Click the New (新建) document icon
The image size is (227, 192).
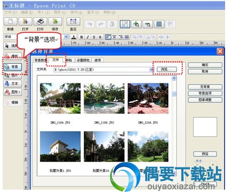click(x=11, y=22)
